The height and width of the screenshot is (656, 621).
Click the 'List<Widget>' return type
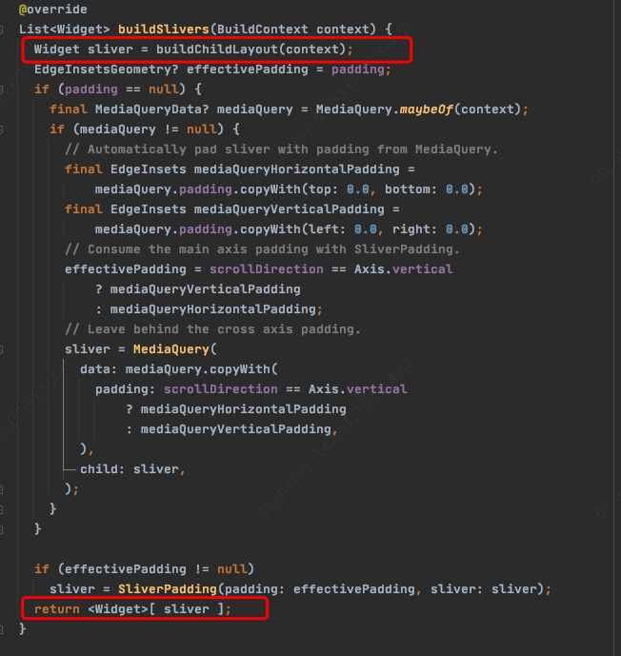coord(65,30)
